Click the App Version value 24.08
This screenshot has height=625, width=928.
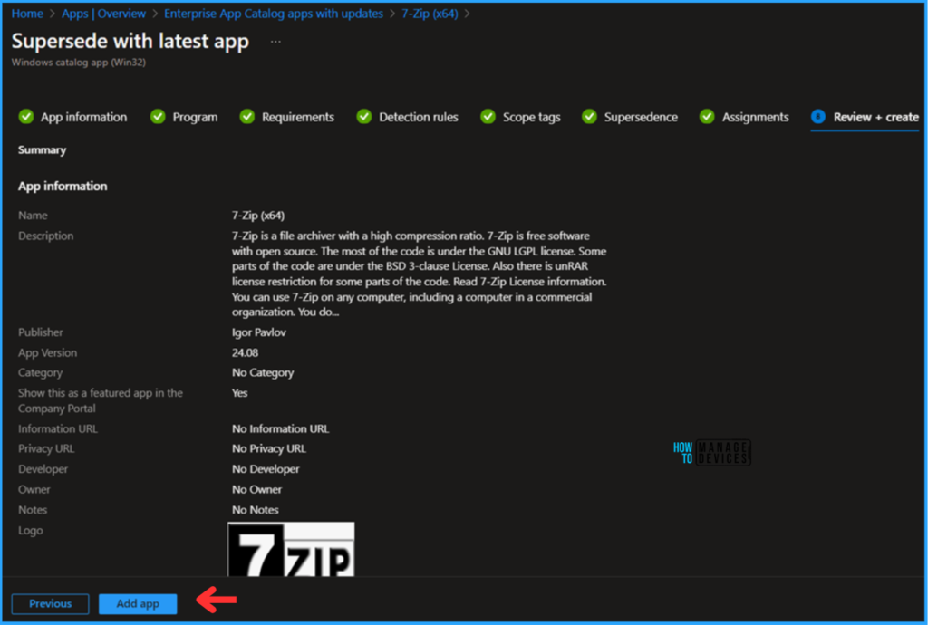[x=245, y=352]
